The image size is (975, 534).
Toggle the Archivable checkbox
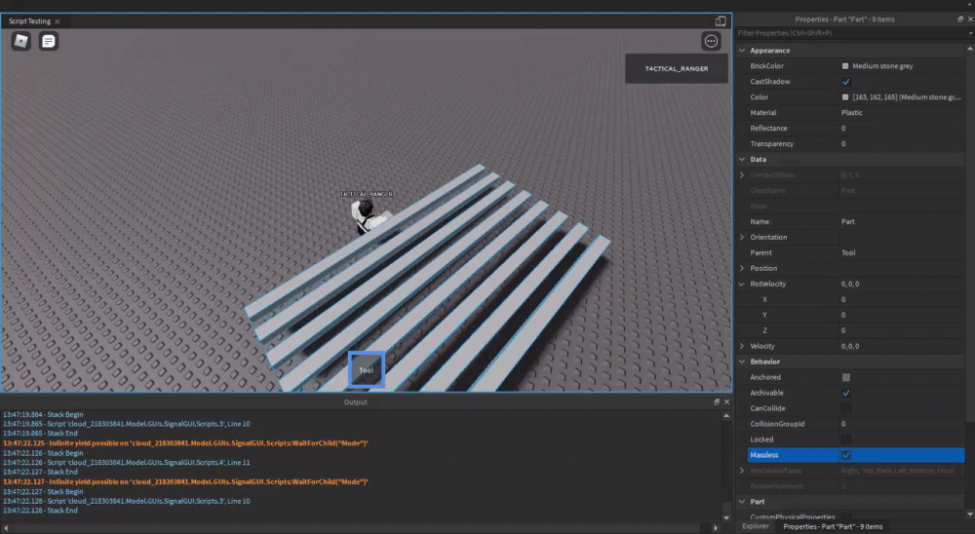[x=845, y=393]
